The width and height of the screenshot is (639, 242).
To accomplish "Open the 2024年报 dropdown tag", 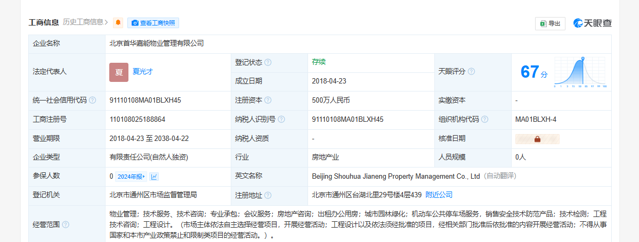I will point(131,177).
